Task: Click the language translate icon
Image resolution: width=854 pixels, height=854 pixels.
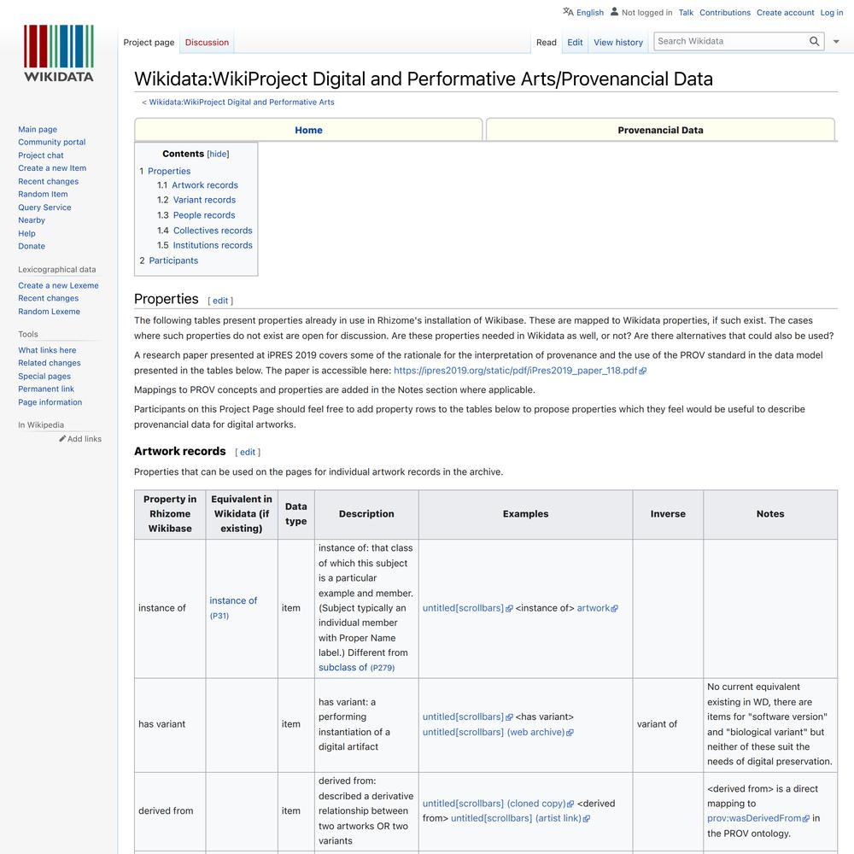Action: 568,12
